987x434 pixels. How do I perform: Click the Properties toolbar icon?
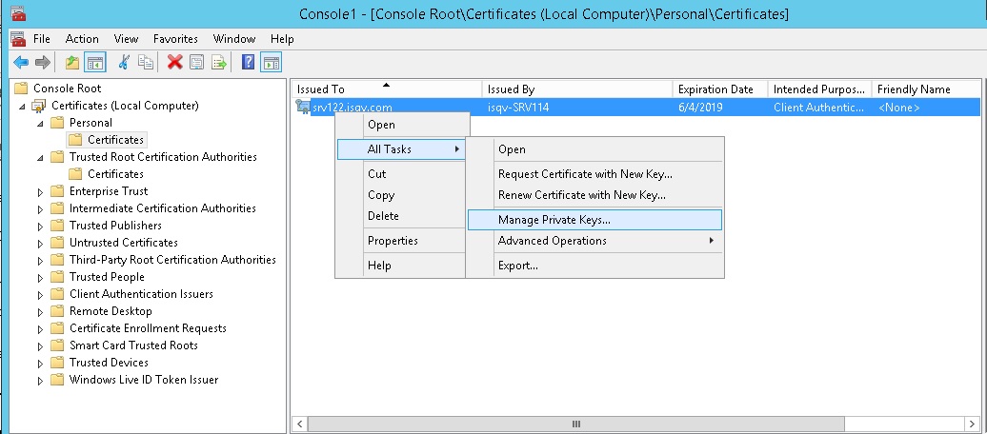(196, 63)
